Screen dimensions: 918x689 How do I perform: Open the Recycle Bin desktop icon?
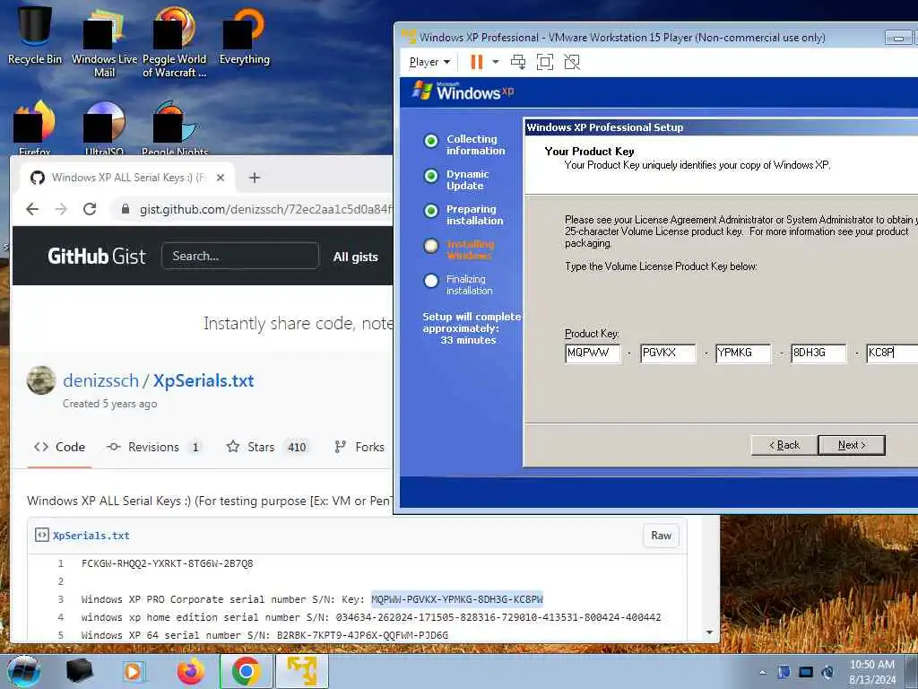(34, 34)
